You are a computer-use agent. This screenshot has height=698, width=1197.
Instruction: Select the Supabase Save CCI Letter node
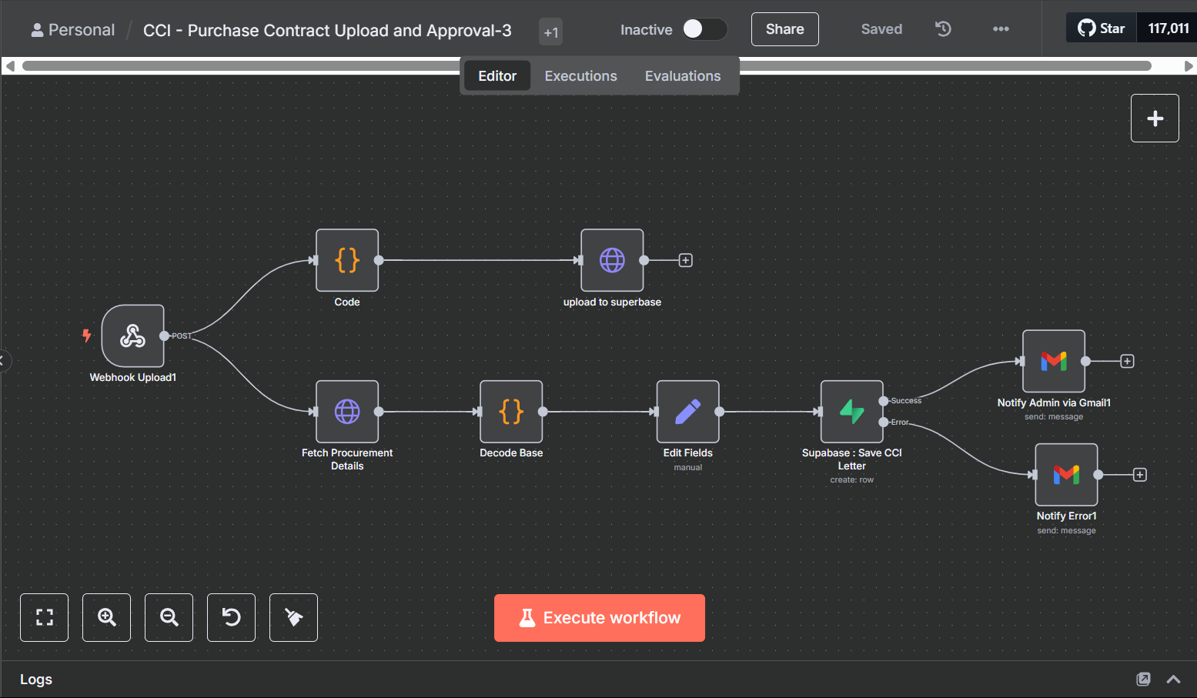(x=851, y=412)
